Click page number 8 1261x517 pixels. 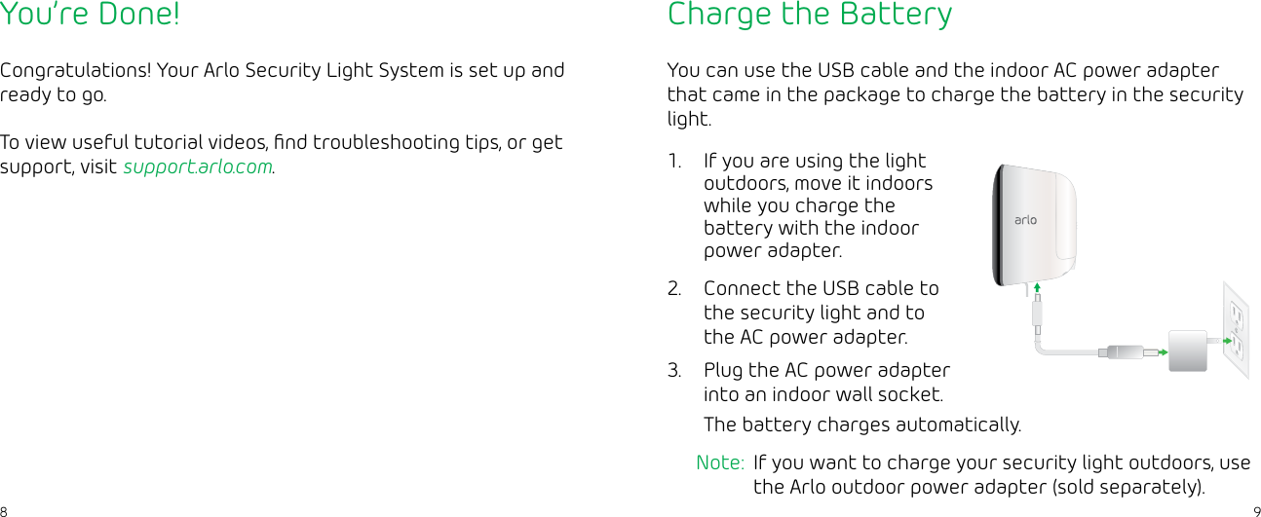pos(4,510)
